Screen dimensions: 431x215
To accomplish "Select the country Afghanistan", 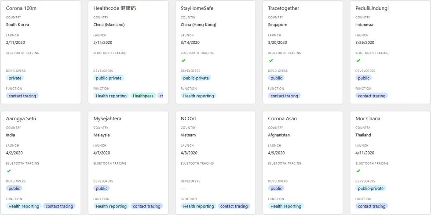I will click(x=279, y=135).
